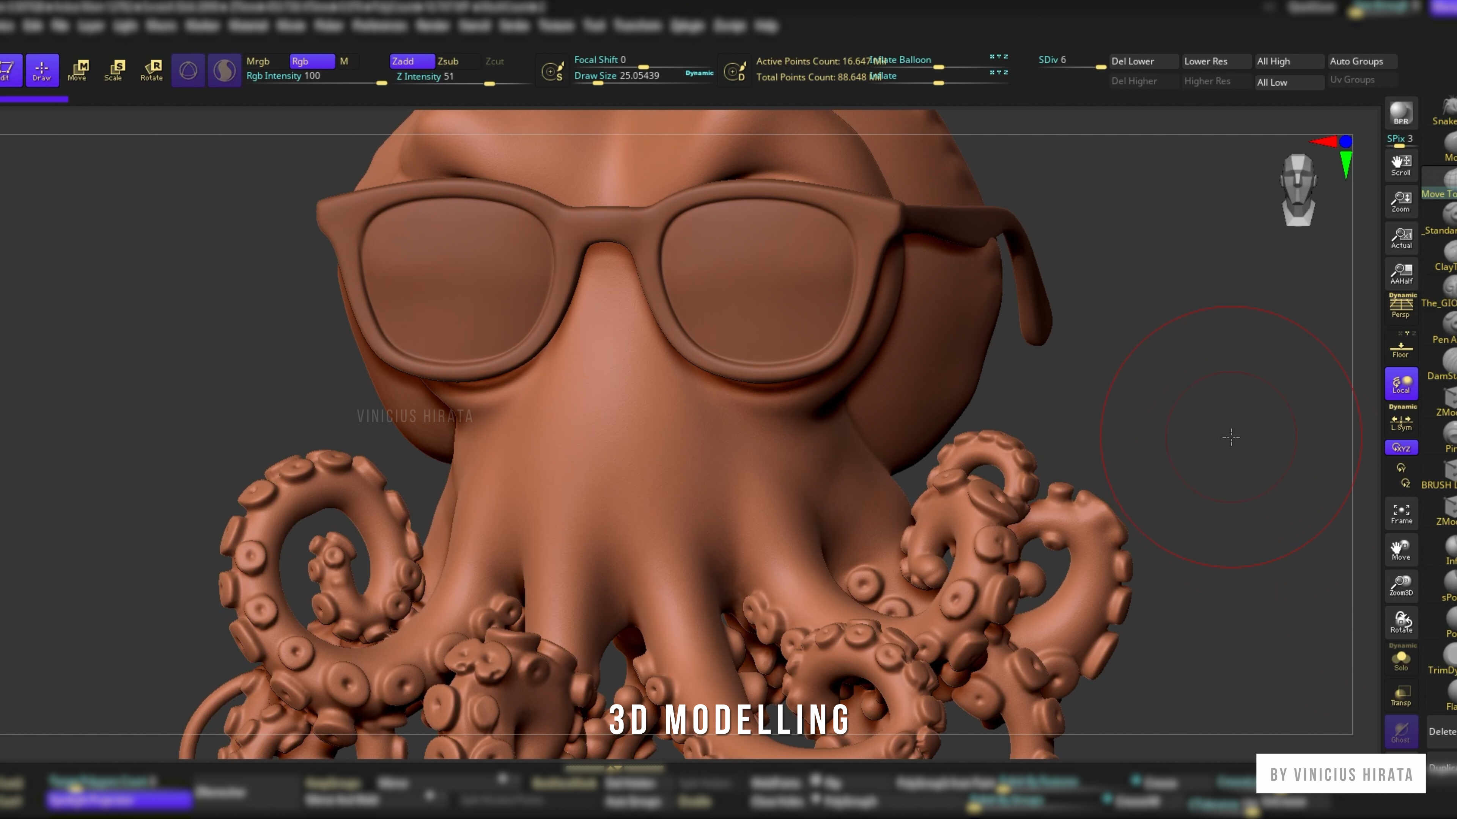Switch to Zsub sculpt mode
This screenshot has width=1457, height=819.
pyautogui.click(x=448, y=61)
